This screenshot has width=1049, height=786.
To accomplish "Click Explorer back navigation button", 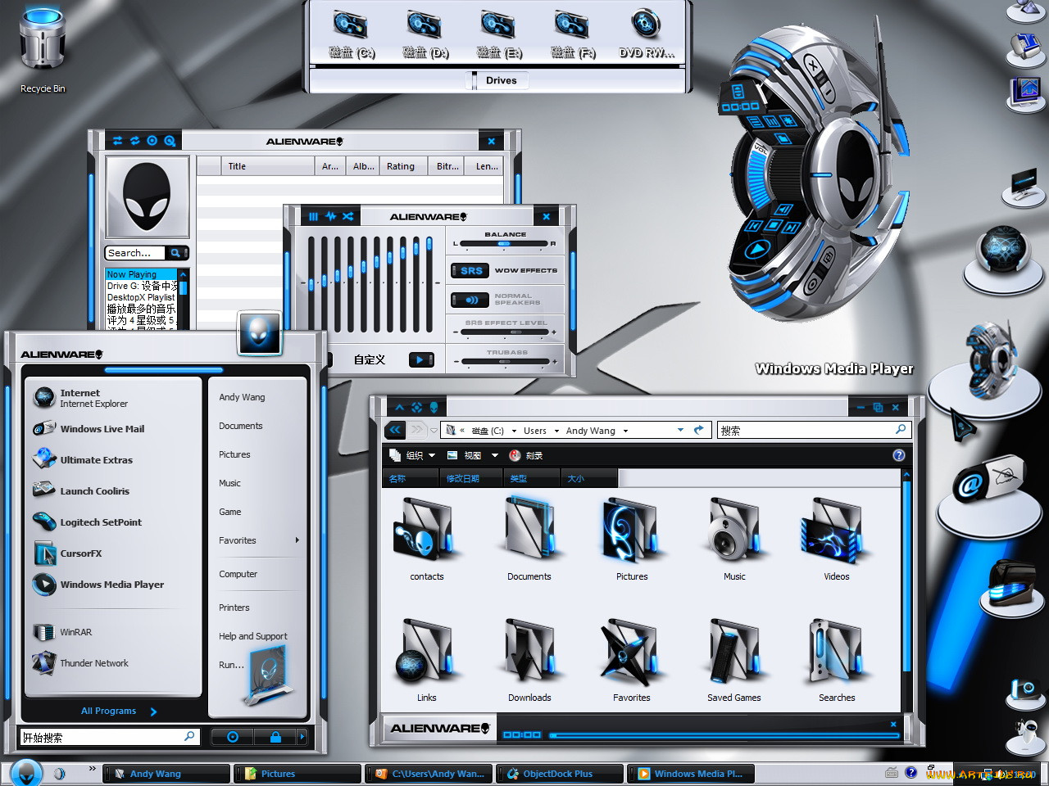I will pos(396,430).
